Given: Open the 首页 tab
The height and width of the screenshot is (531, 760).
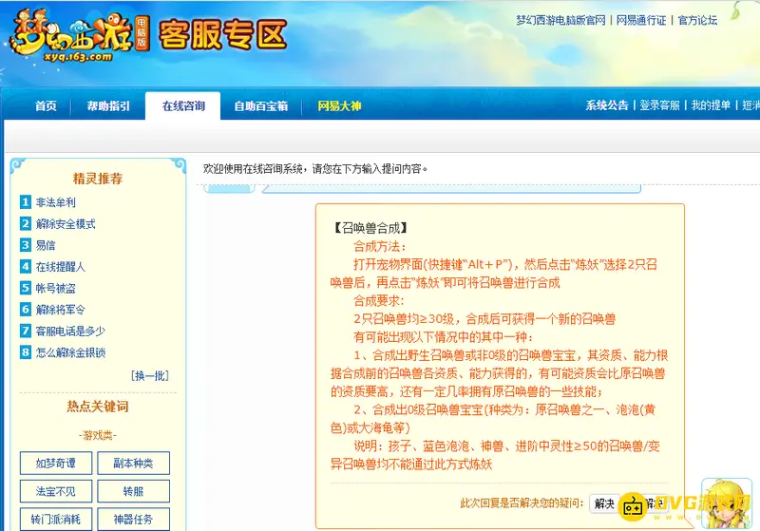Looking at the screenshot, I should pyautogui.click(x=46, y=106).
